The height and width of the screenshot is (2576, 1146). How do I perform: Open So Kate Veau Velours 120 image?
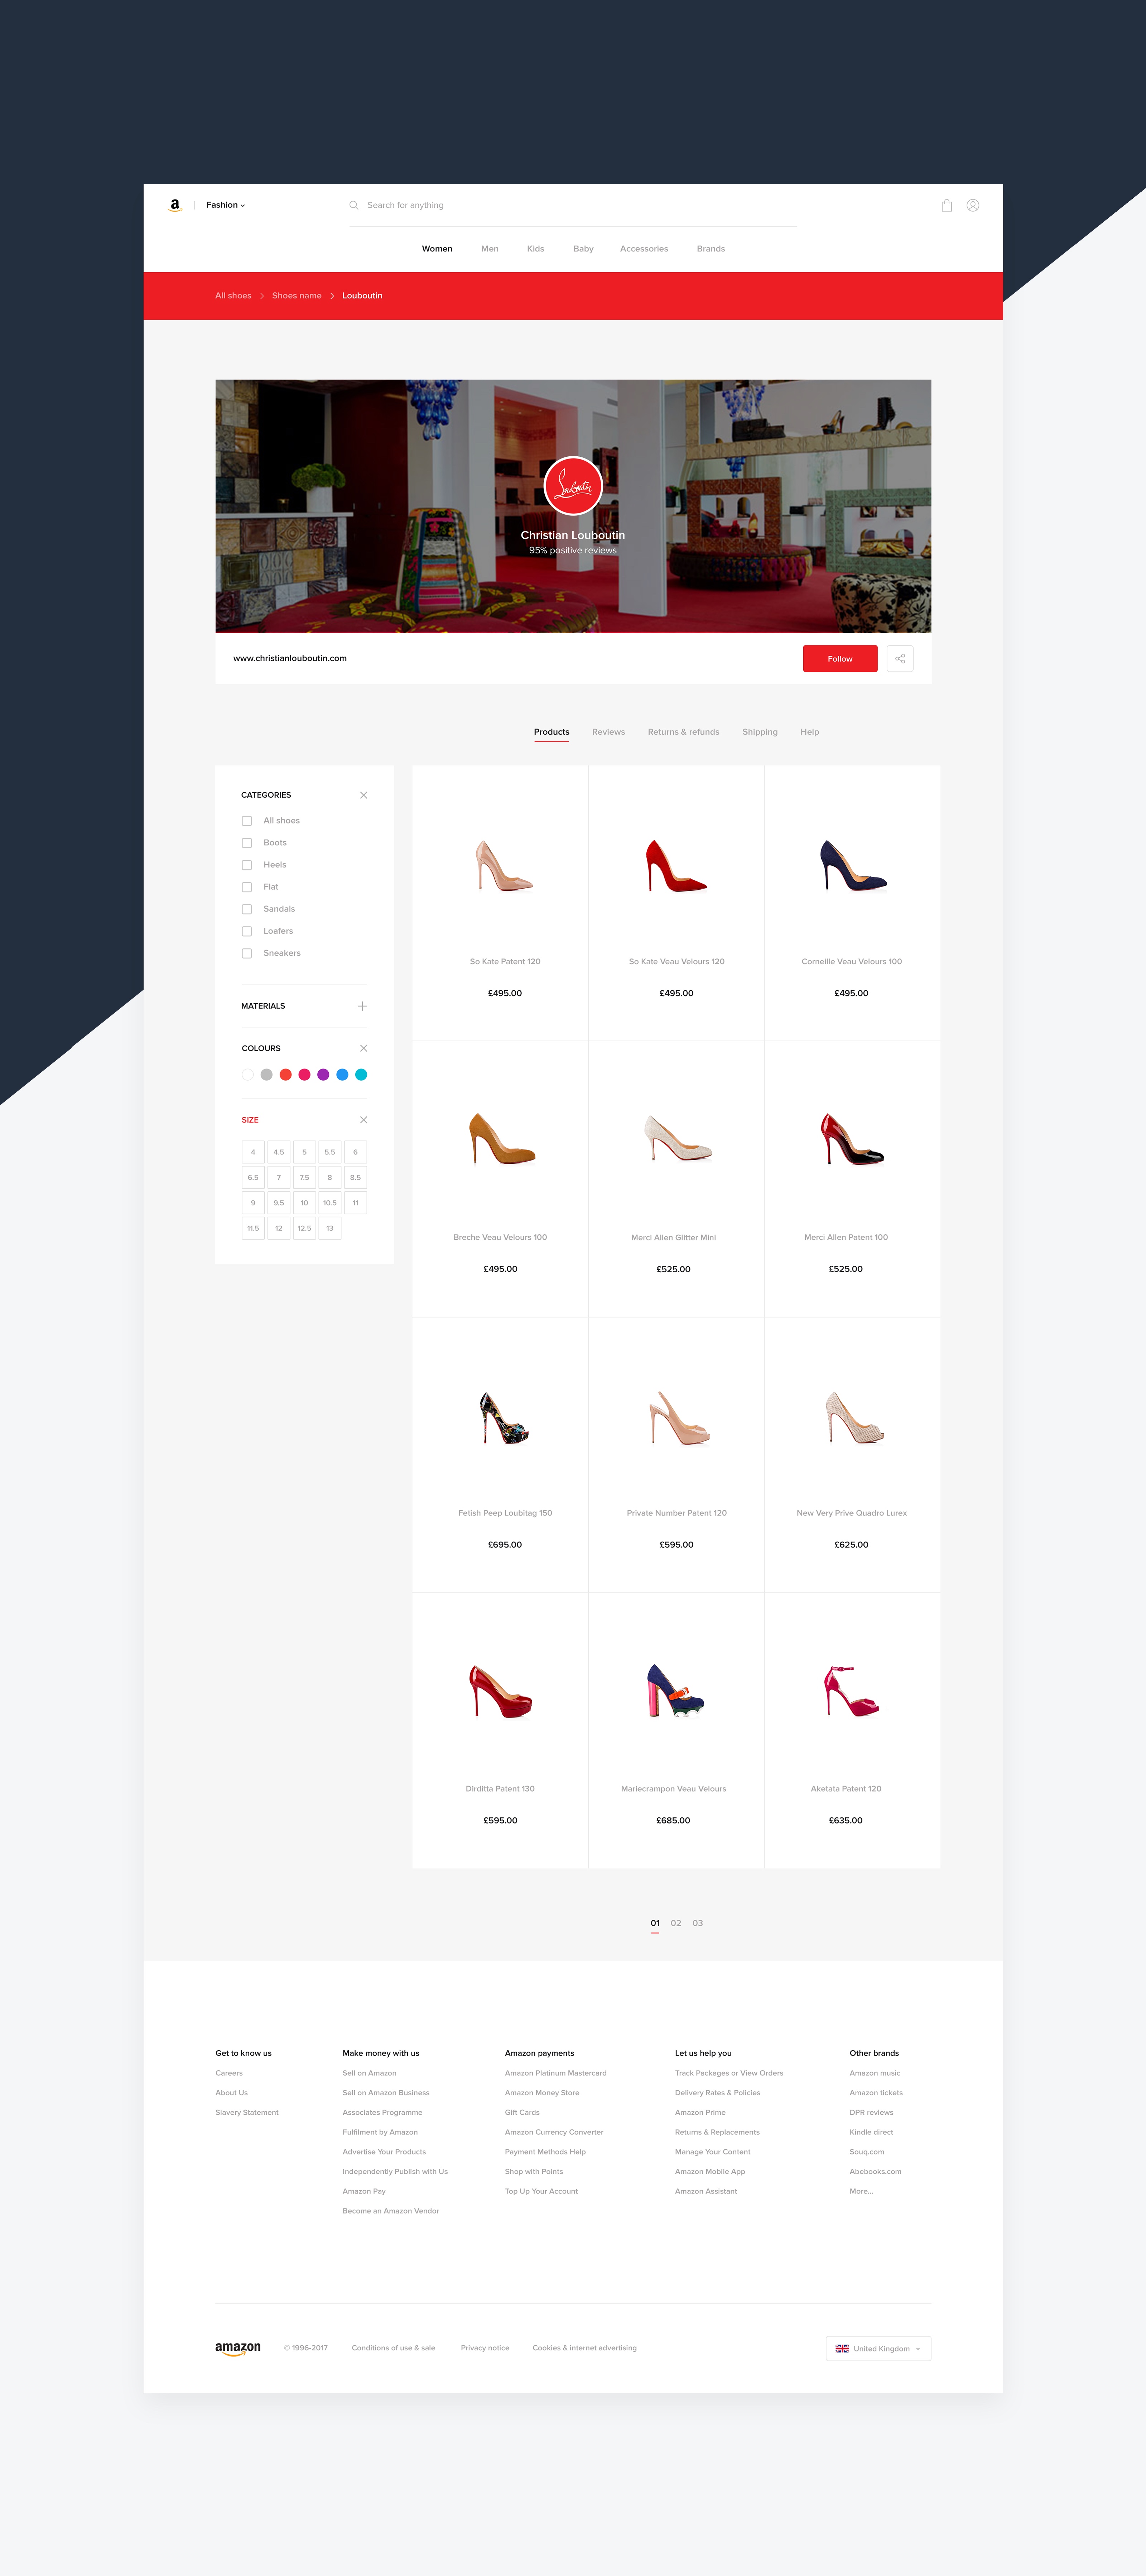[676, 866]
